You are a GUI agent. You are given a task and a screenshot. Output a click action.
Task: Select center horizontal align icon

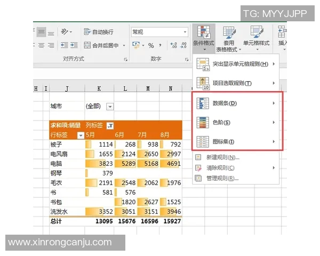coord(42,45)
